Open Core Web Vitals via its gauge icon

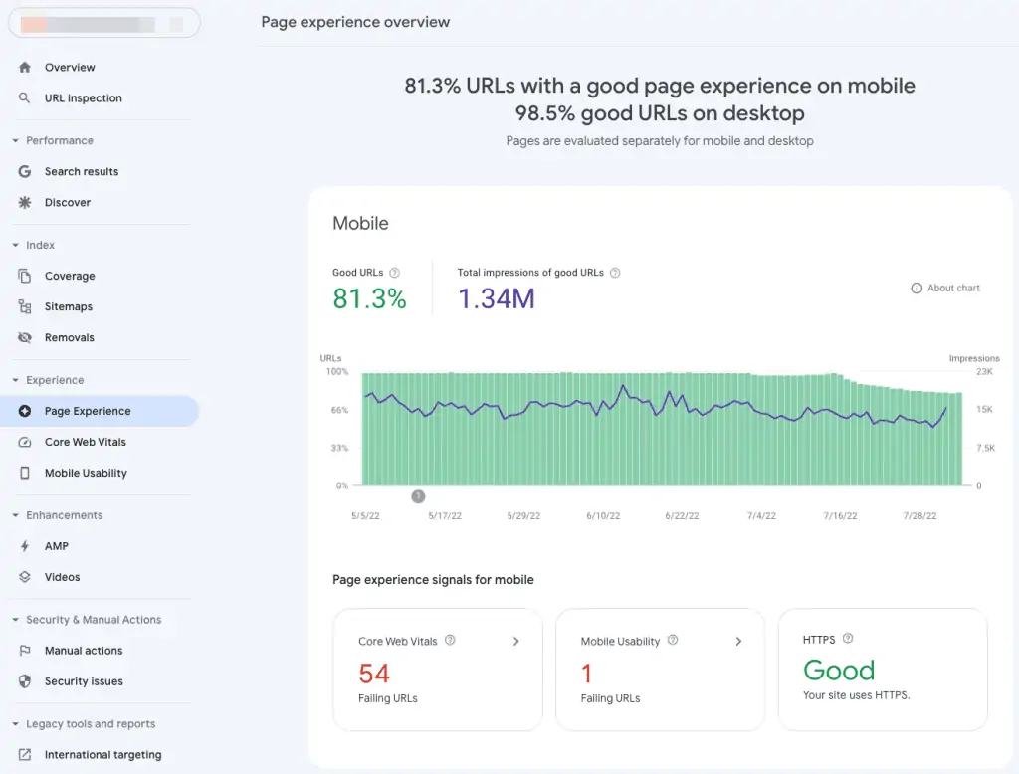pos(24,442)
